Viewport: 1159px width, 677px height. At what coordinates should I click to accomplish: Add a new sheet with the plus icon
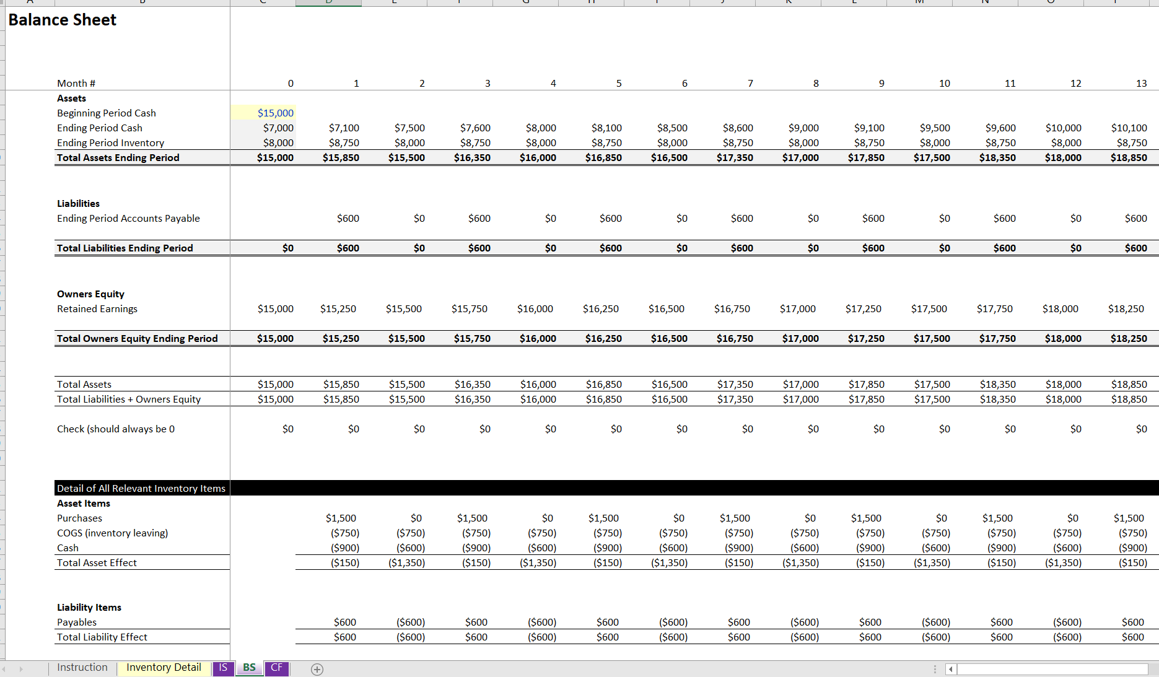[x=318, y=669]
